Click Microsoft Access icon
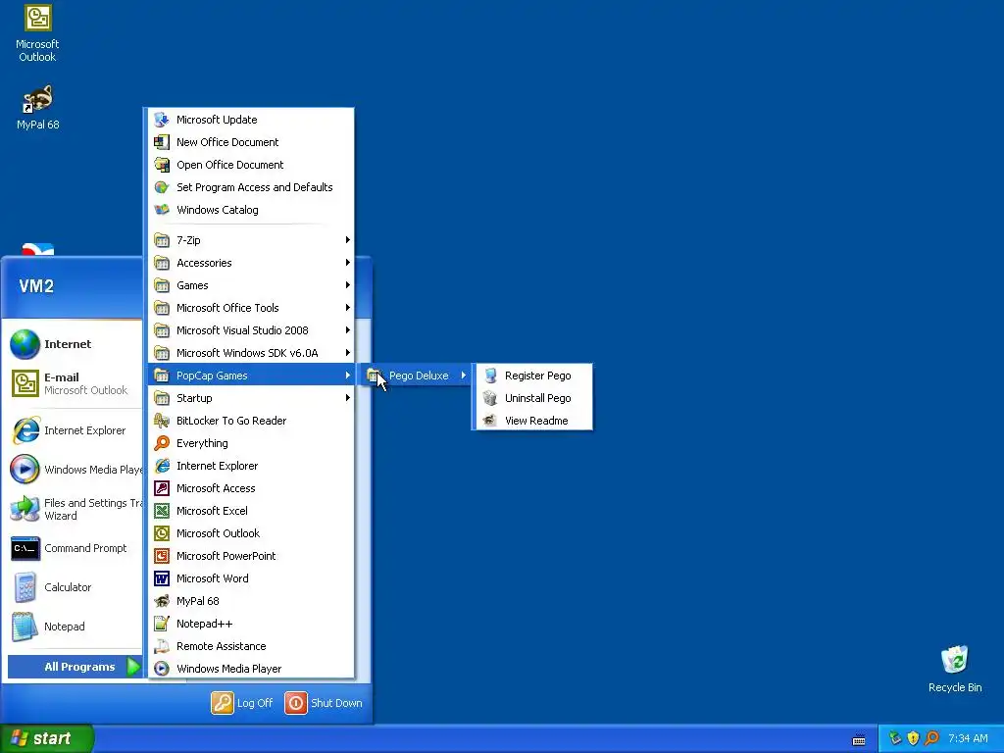Screen dimensions: 1004x753 162,488
